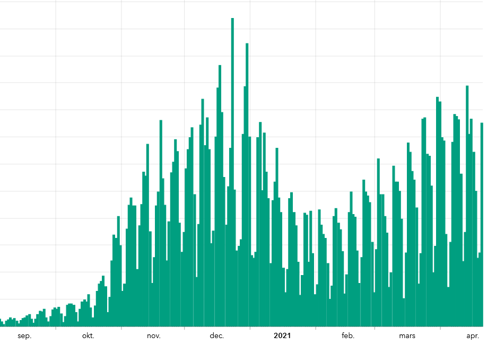Click the 'apr.' axis label
This screenshot has width=496, height=354.
coord(473,335)
